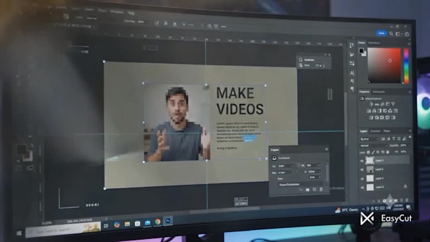
Task: Open the Character panel icon in collapsed dock
Action: 352,73
